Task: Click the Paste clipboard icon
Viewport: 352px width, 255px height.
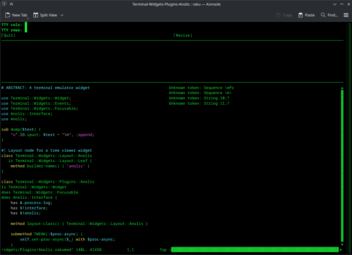Action: 301,15
